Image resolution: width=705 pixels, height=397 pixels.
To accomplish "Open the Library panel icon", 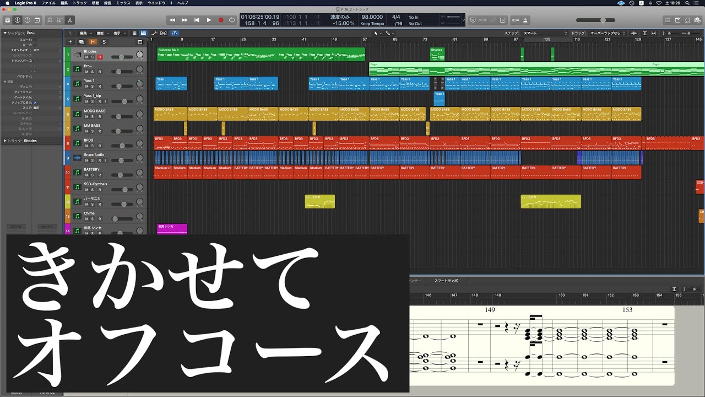I will pyautogui.click(x=8, y=20).
